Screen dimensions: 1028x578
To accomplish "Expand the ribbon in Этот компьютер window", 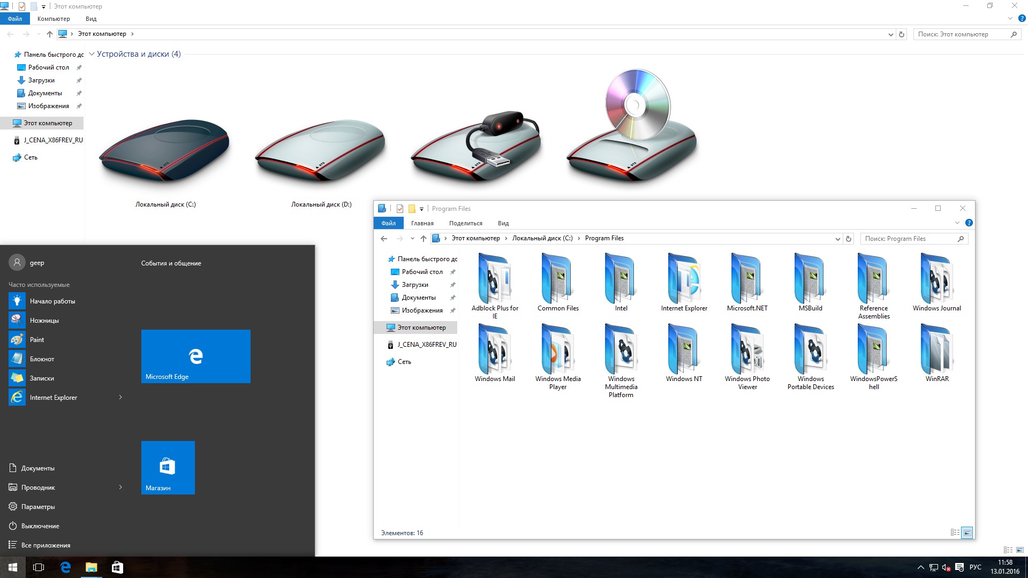I will click(1010, 18).
